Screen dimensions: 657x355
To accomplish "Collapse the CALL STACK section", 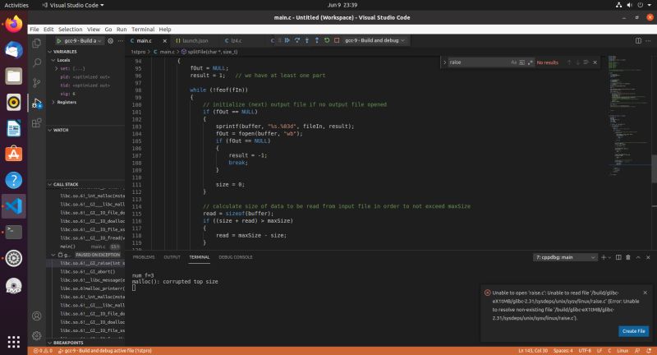I will [x=66, y=184].
